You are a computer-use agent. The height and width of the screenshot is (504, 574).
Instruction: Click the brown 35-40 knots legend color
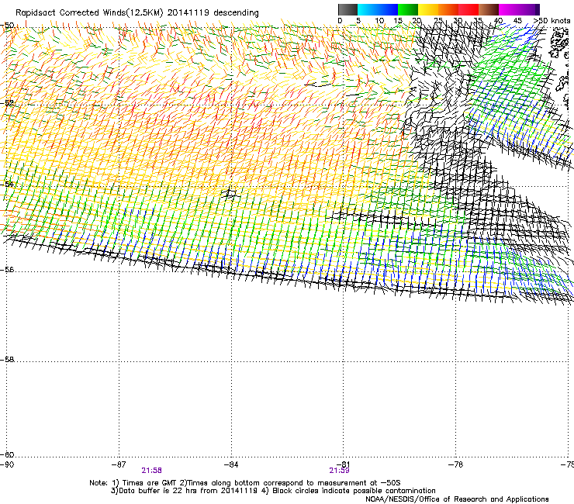[489, 9]
